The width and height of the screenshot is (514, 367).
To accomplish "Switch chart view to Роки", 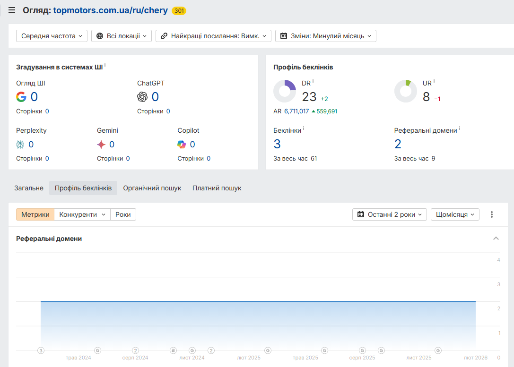I will click(123, 214).
